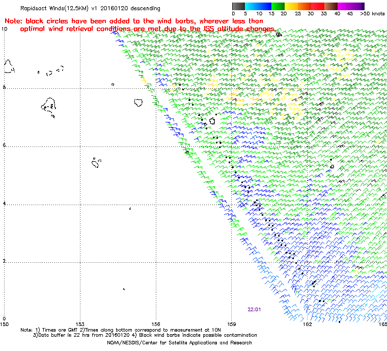Select the green 15-20 knots color segment
Image resolution: width=387 pixels, height=351 pixels.
click(x=278, y=6)
